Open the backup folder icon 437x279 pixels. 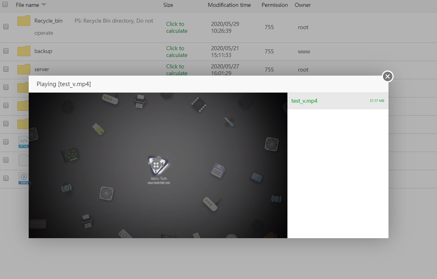(x=24, y=51)
